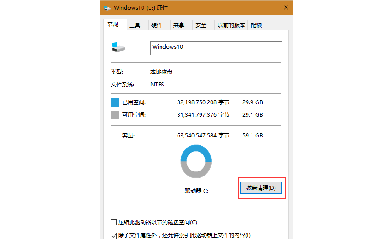Click the 可用空间 label

click(x=134, y=115)
